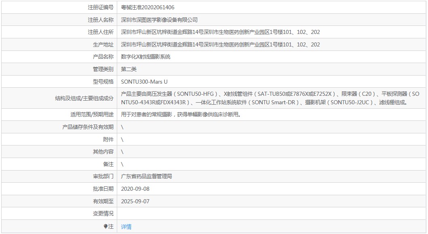This screenshot has width=428, height=234.
Task: Click the 附件 label
Action: point(108,139)
